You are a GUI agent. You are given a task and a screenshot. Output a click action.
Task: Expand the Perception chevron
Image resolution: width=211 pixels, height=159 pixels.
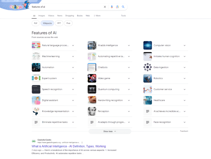pyautogui.click(x=129, y=111)
